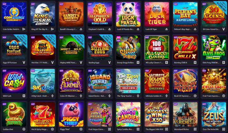Click the provider icon next to Luck Of Tiger
The height and width of the screenshot is (133, 228).
(x=167, y=29)
